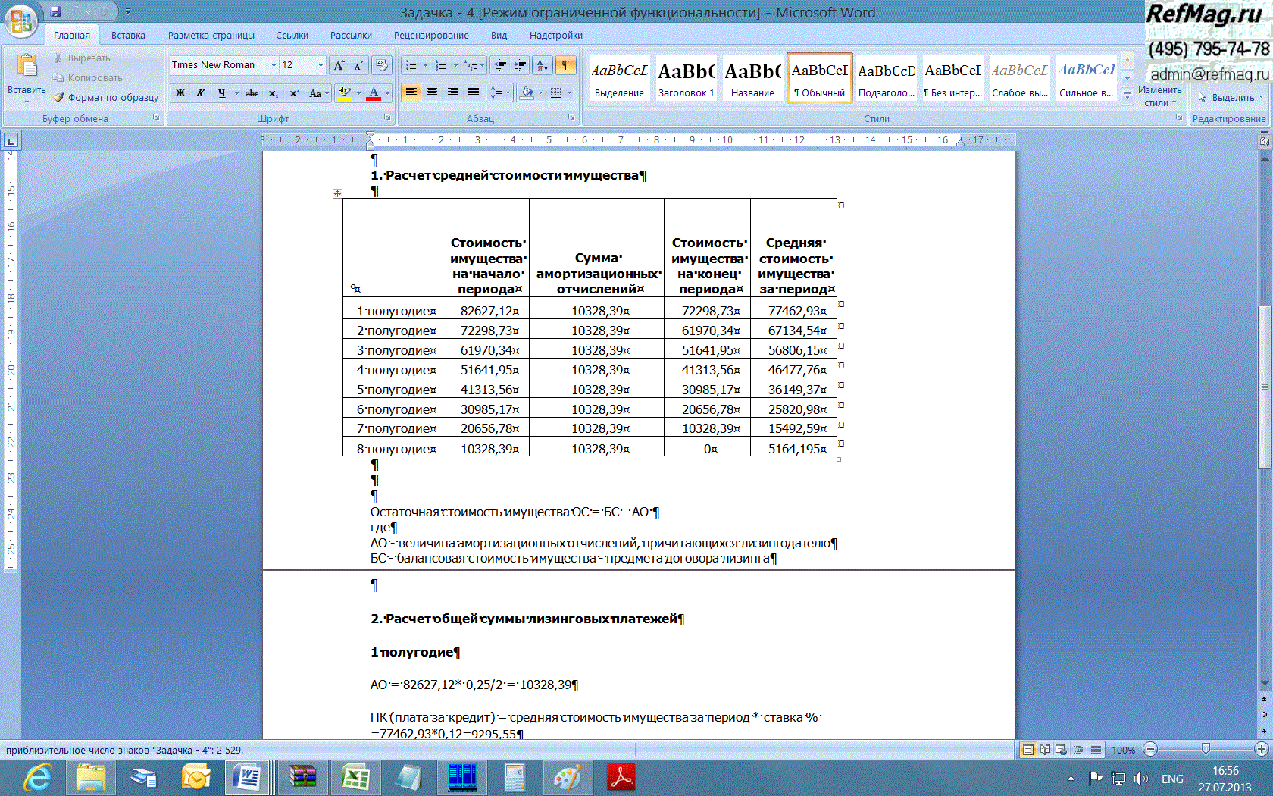
Task: Open Excel from the Windows taskbar
Action: pos(355,778)
